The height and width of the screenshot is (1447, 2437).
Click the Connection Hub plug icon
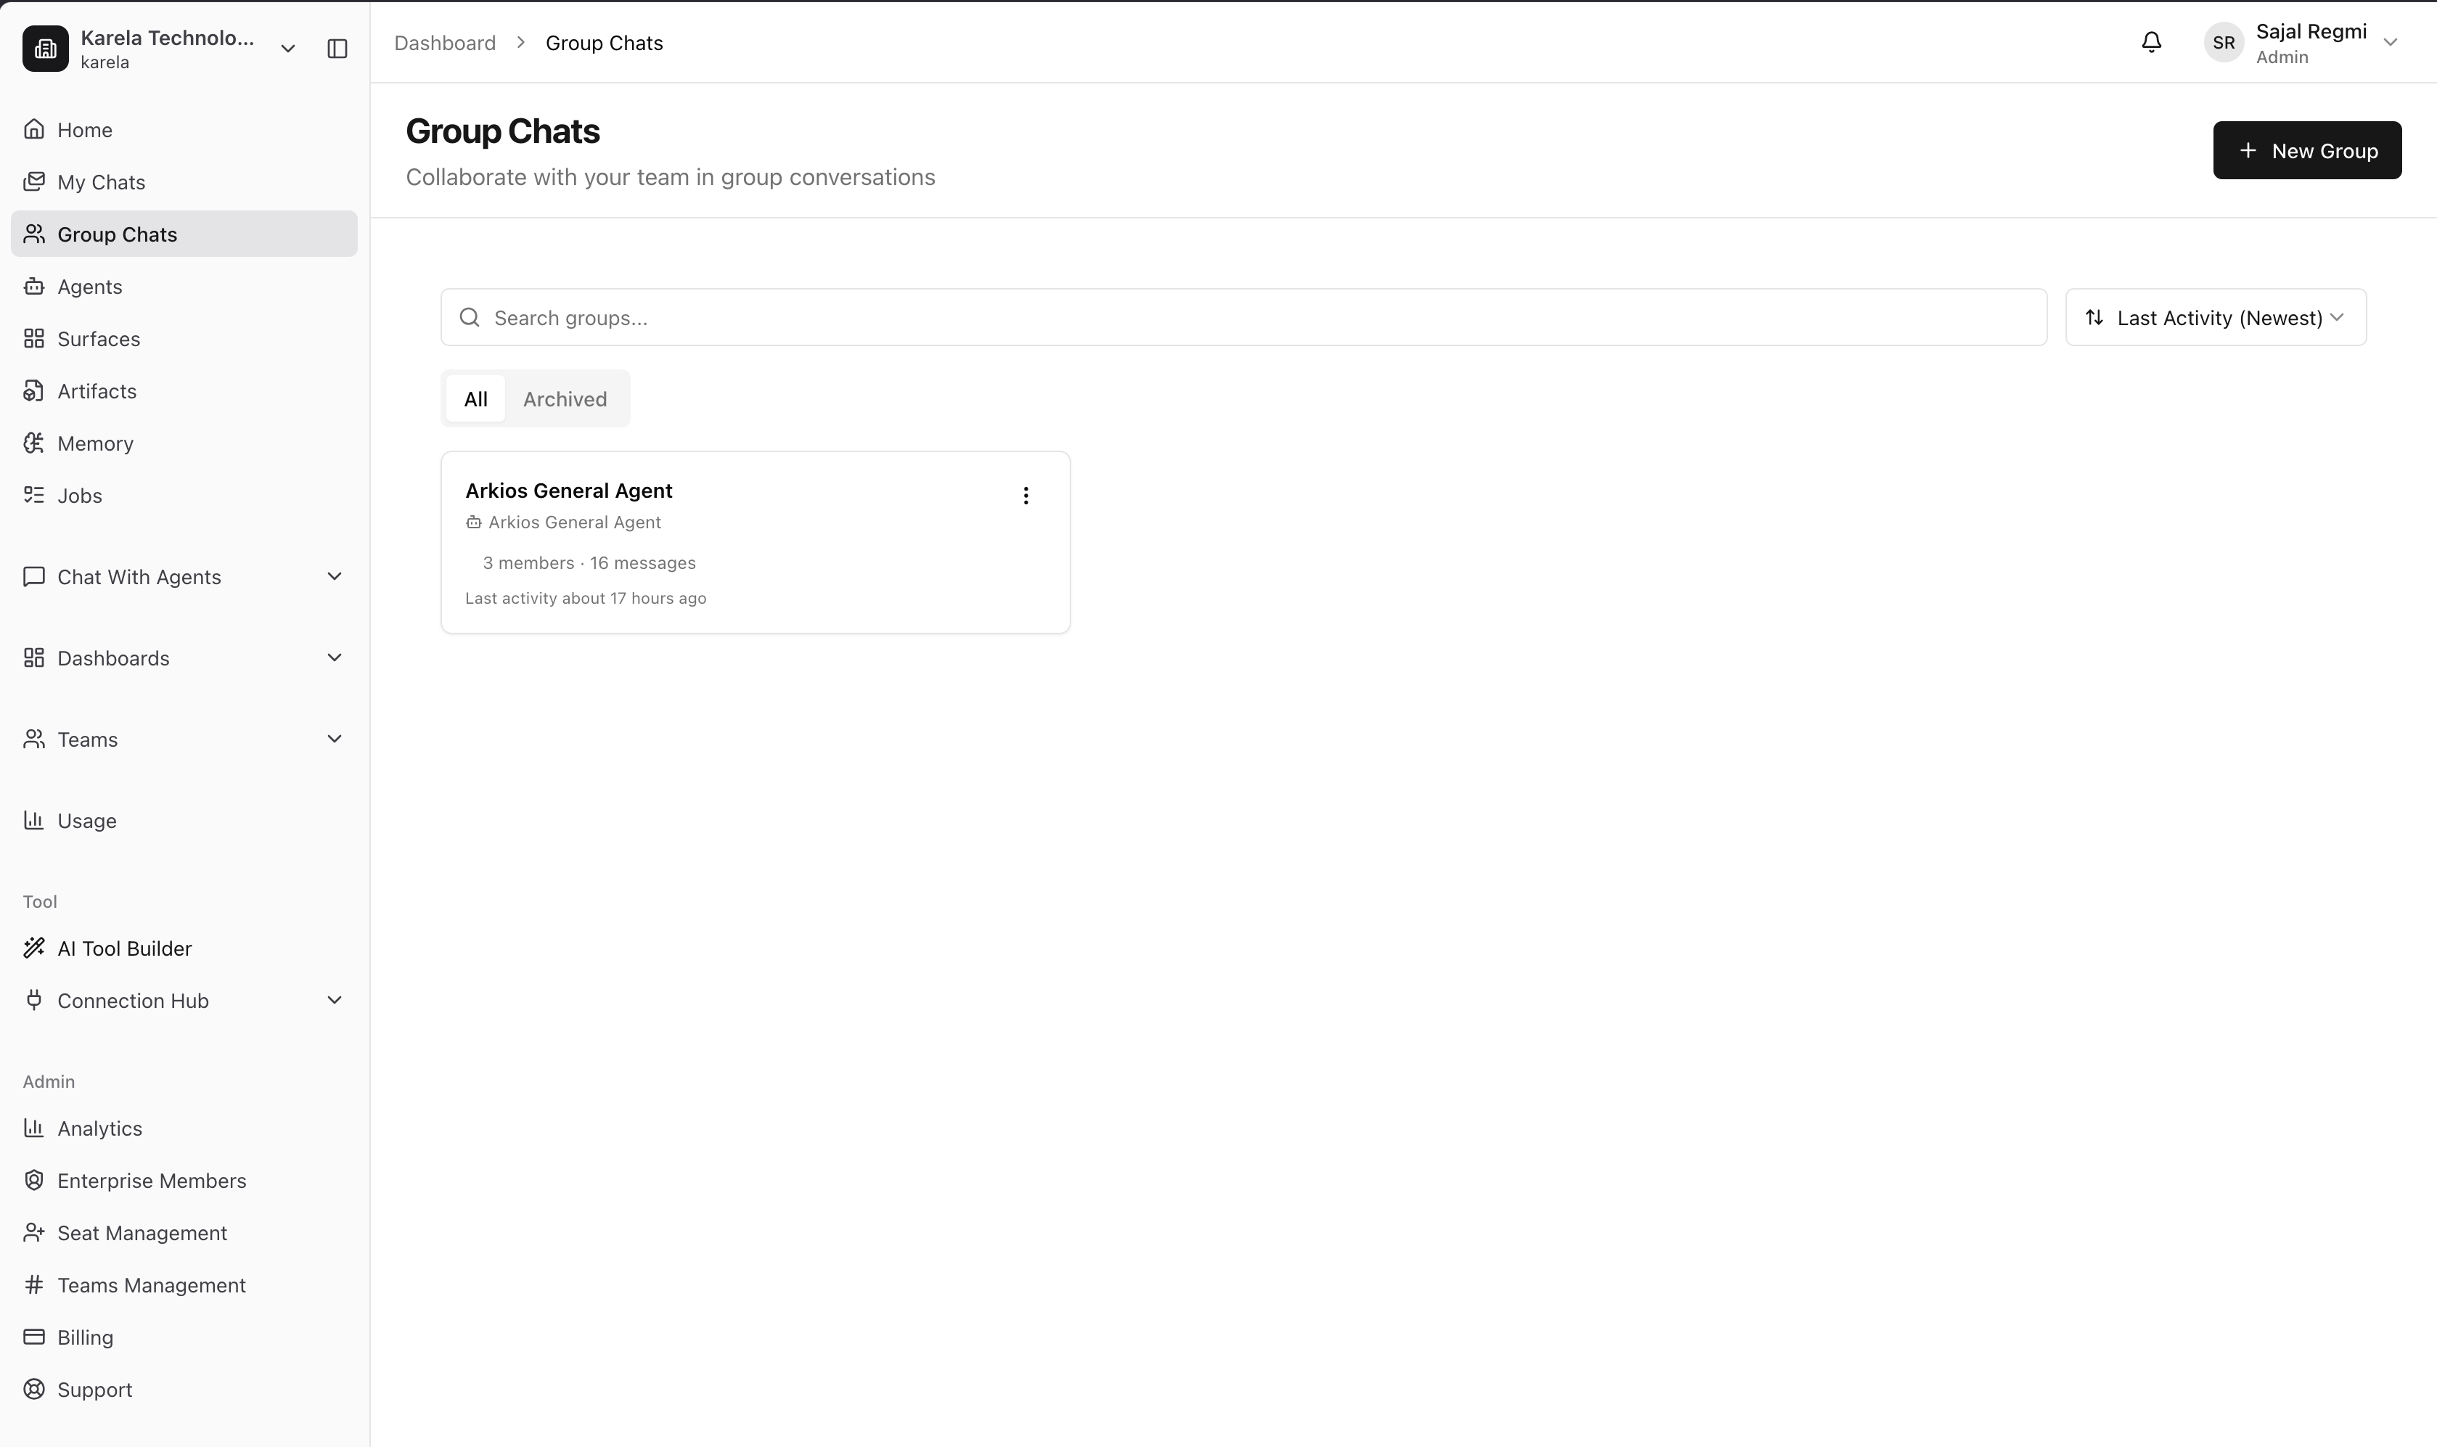point(34,1001)
